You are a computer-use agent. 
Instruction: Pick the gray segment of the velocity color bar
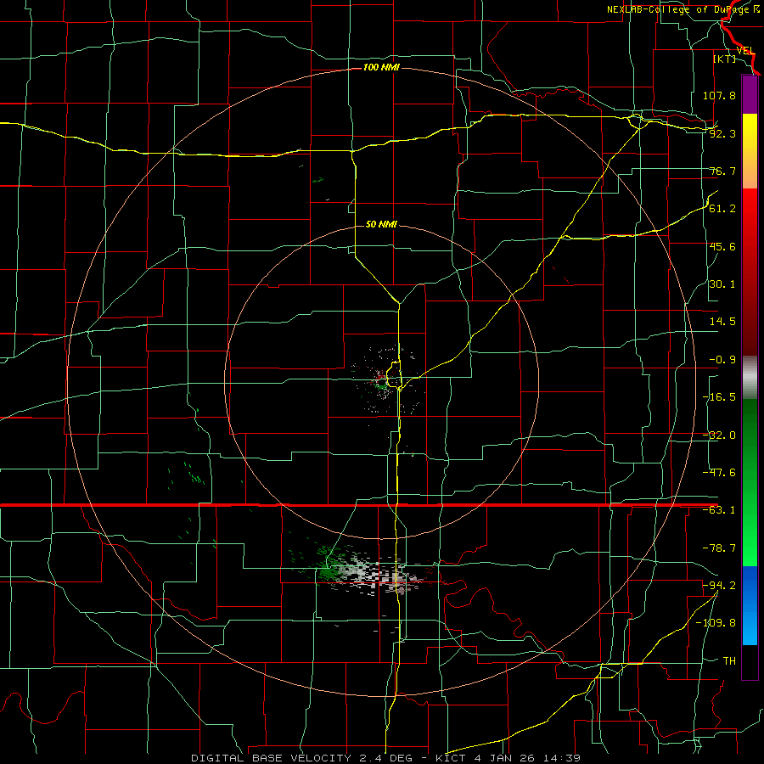click(750, 378)
